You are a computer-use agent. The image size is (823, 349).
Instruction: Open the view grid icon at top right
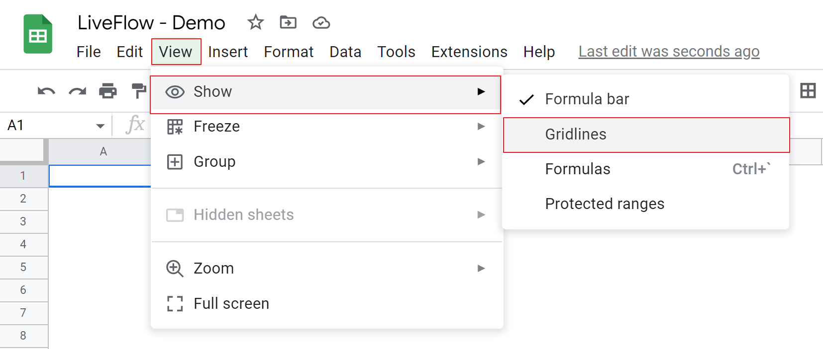808,91
